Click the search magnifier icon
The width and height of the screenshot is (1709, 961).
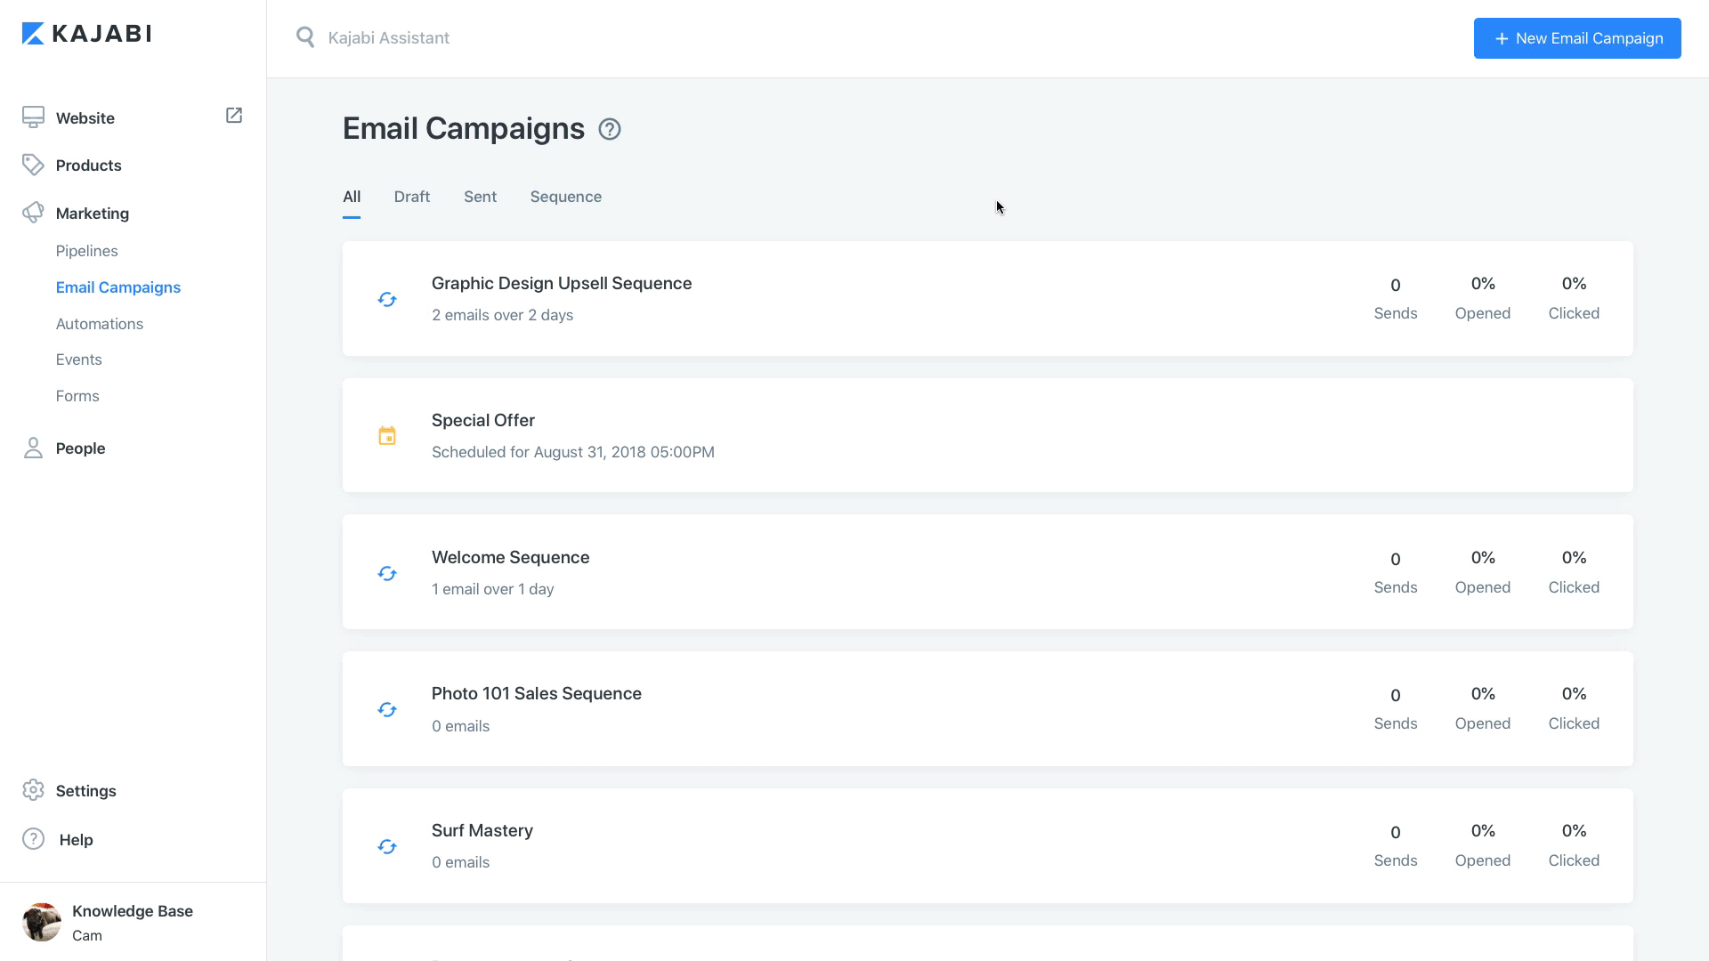(x=305, y=37)
